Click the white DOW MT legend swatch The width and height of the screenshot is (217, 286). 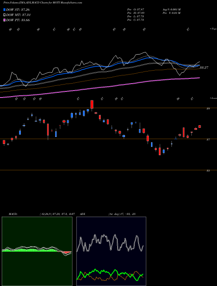[4, 15]
